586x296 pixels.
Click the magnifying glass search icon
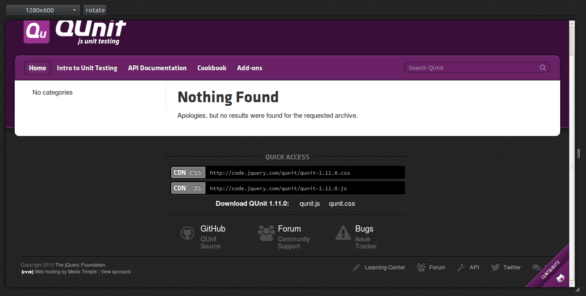543,68
